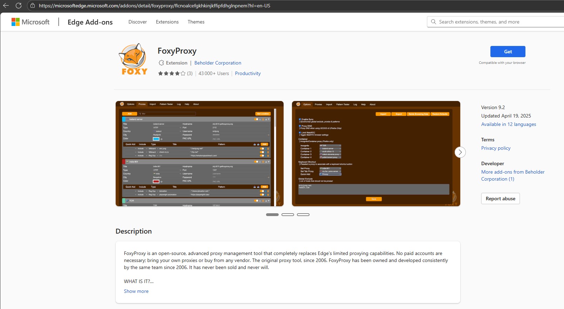Image resolution: width=564 pixels, height=309 pixels.
Task: Open first screenshot showing proxies list
Action: (x=199, y=154)
